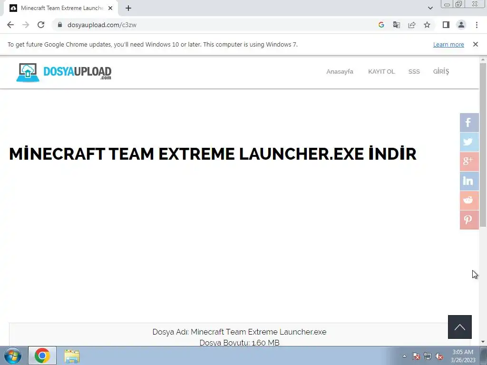487x365 pixels.
Task: Share this page icon
Action: tap(412, 25)
